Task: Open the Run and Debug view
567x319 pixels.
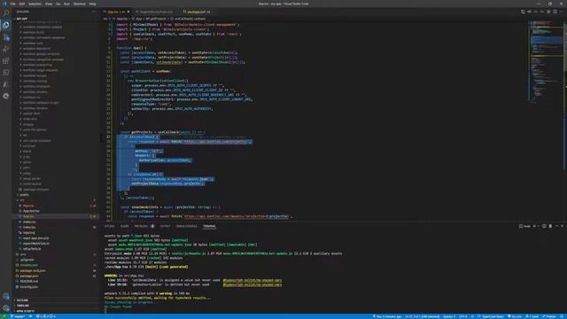Action: pyautogui.click(x=6, y=49)
